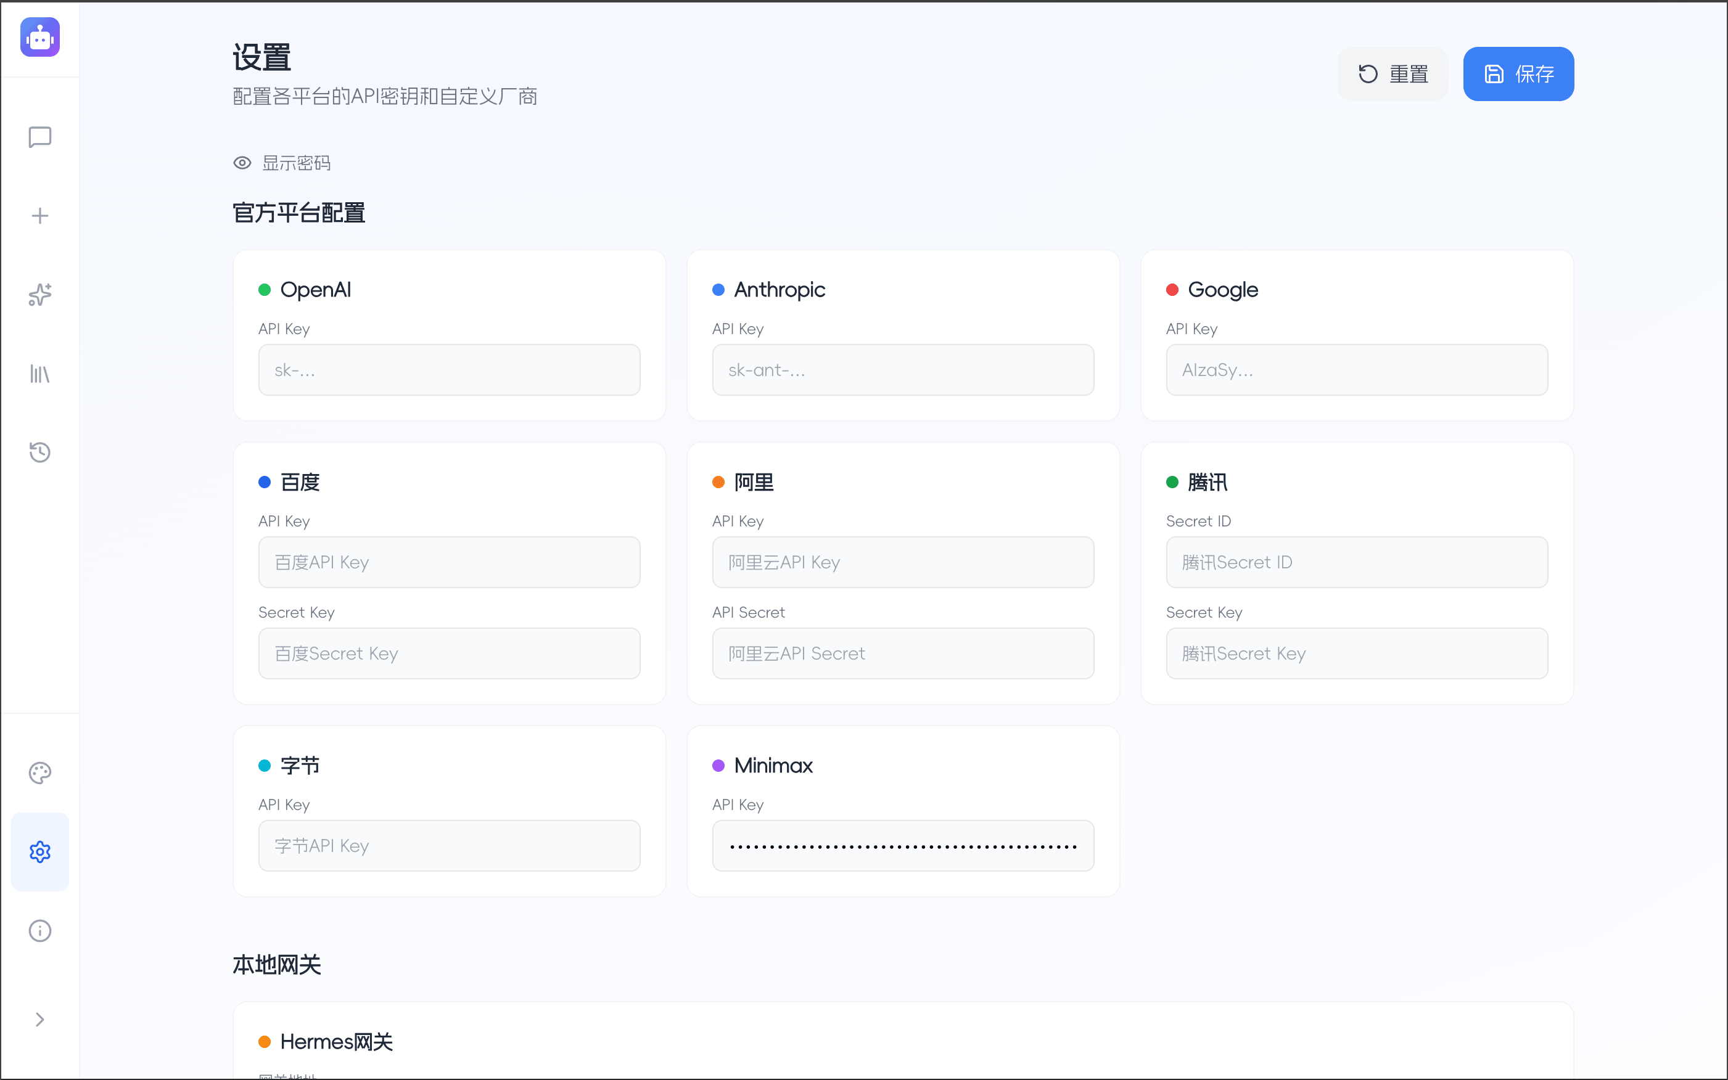The height and width of the screenshot is (1080, 1728).
Task: Click the 字节API Key input
Action: [x=450, y=846]
